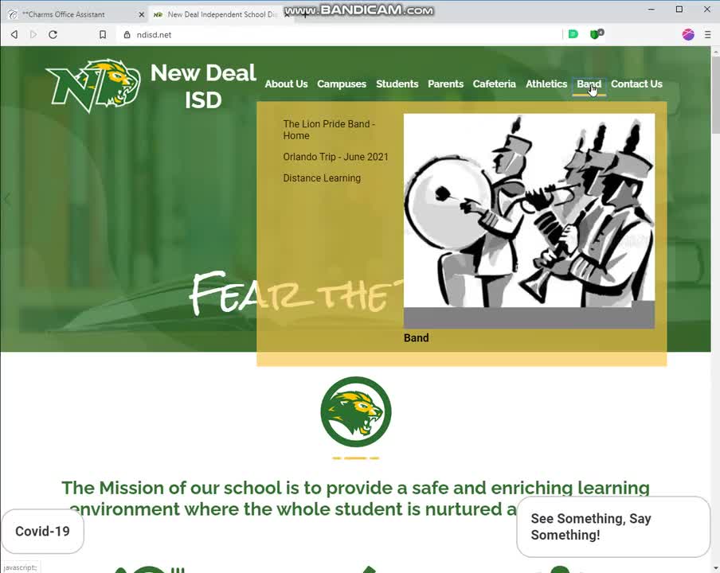Open the browser profile avatar icon
The image size is (720, 573).
(x=687, y=34)
